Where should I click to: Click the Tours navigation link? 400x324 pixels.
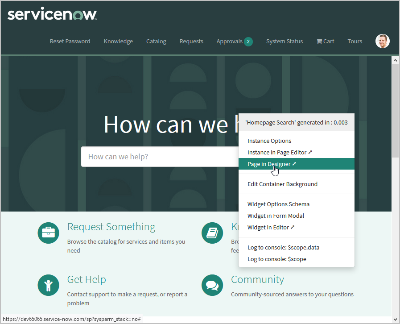click(x=355, y=42)
